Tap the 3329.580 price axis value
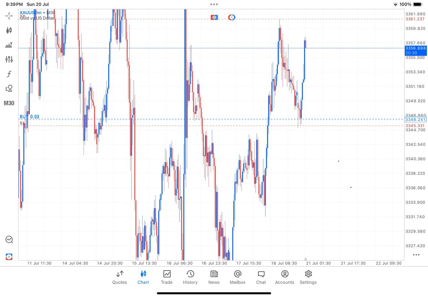428x297 pixels. pos(415,231)
